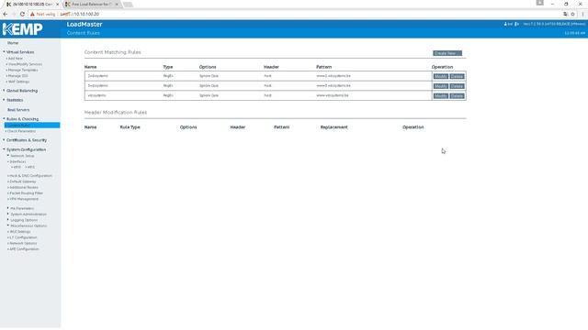Click the third rule's www pattern cell

pyautogui.click(x=333, y=95)
